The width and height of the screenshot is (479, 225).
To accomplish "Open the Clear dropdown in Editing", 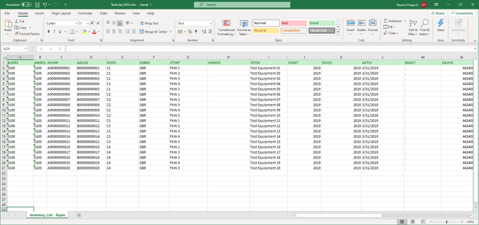I will pos(391,33).
